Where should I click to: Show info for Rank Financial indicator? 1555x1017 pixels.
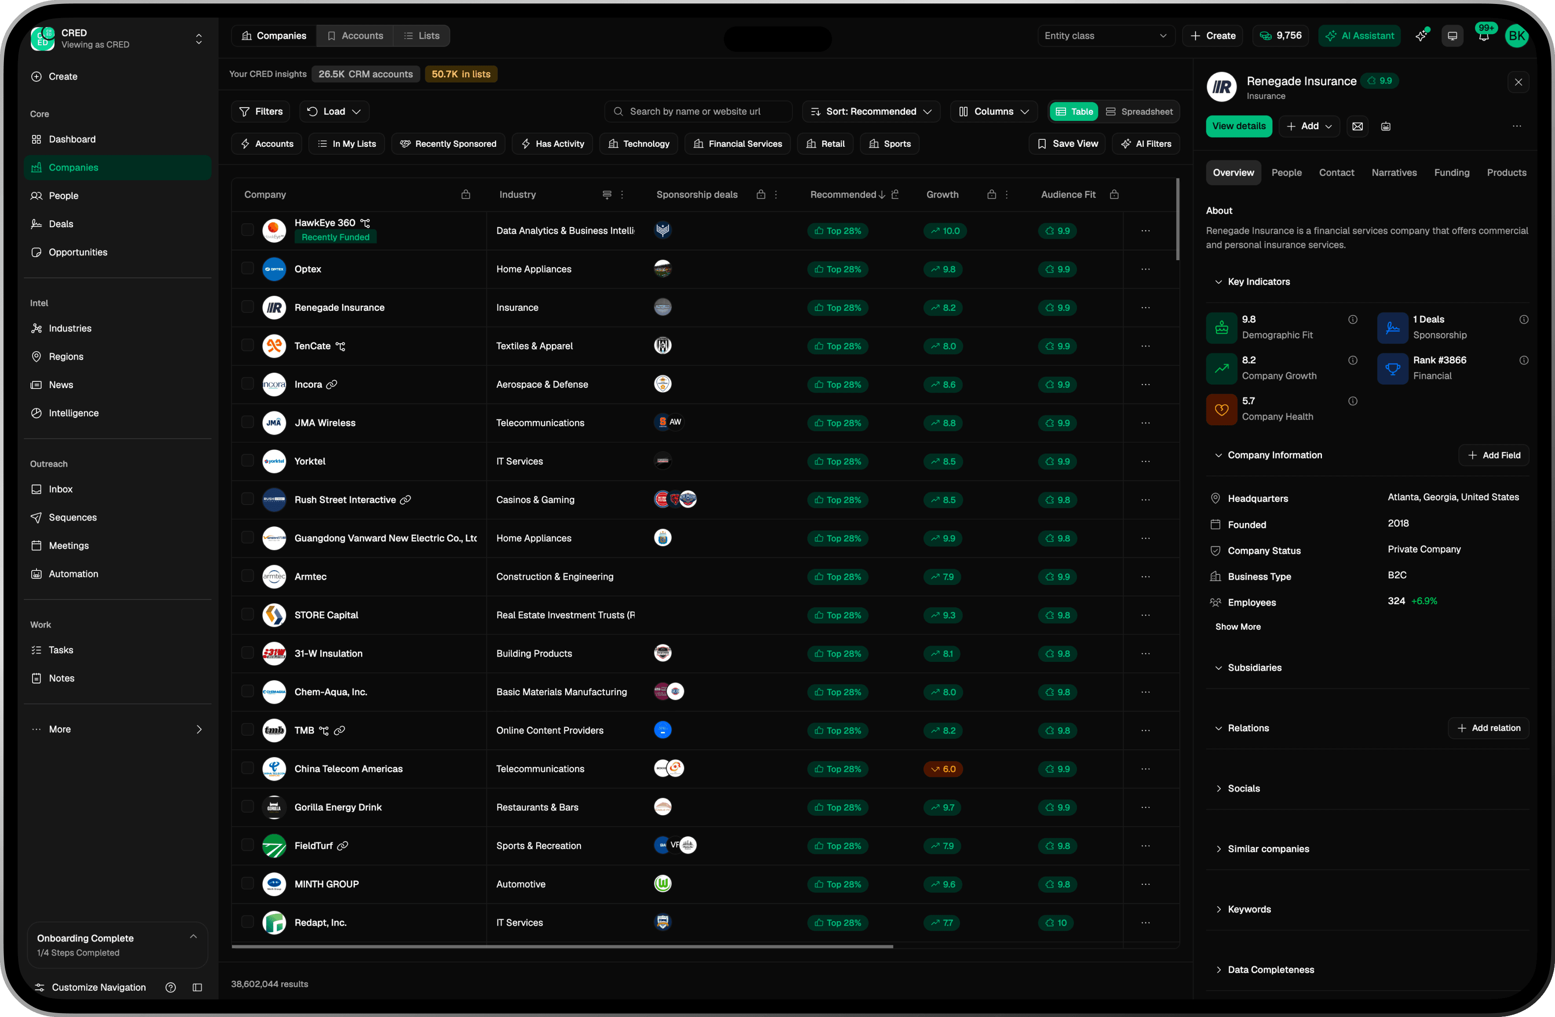[x=1524, y=360]
